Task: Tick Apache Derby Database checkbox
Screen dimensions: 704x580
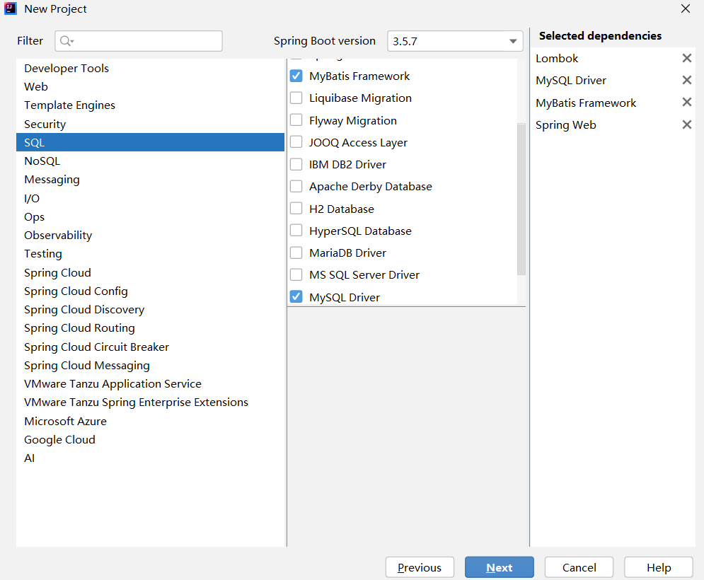Action: pyautogui.click(x=296, y=186)
